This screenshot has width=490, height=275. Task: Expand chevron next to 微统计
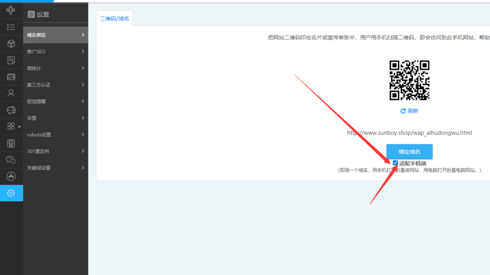tap(83, 67)
